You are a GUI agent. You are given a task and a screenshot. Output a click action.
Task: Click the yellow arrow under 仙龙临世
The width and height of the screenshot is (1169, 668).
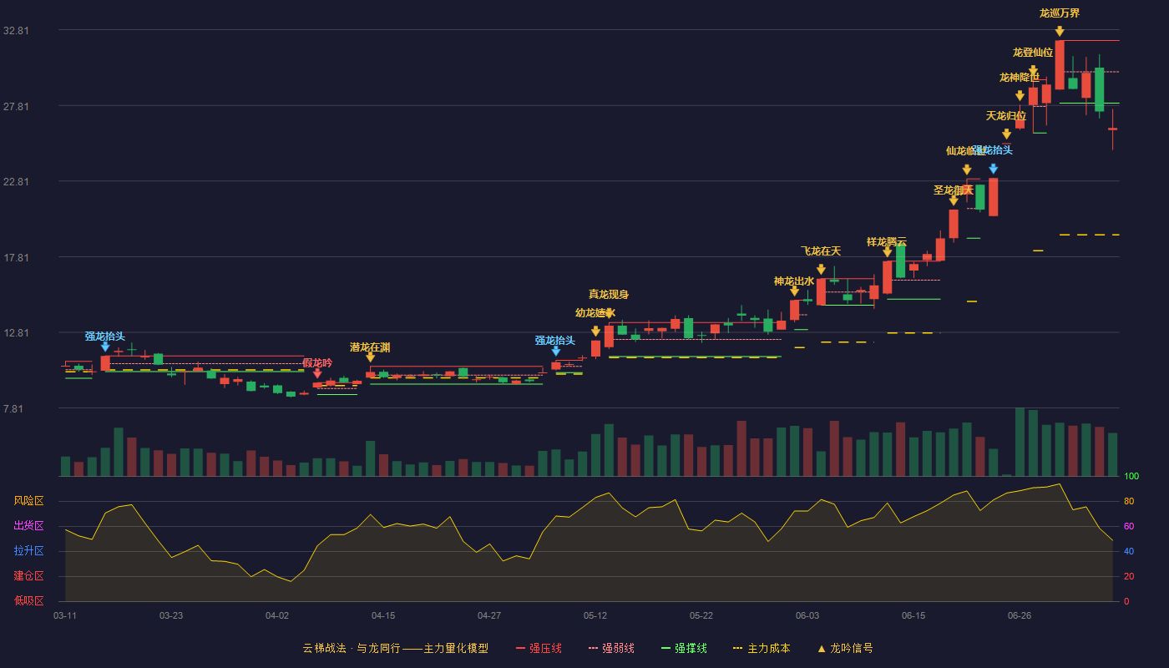[967, 170]
